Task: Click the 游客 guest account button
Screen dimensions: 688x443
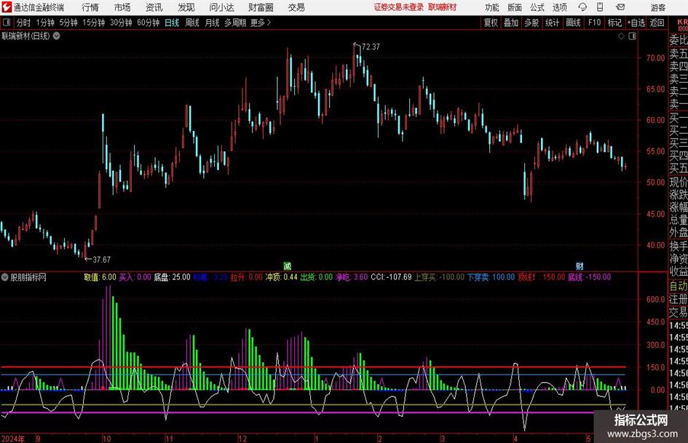Action: 658,7
